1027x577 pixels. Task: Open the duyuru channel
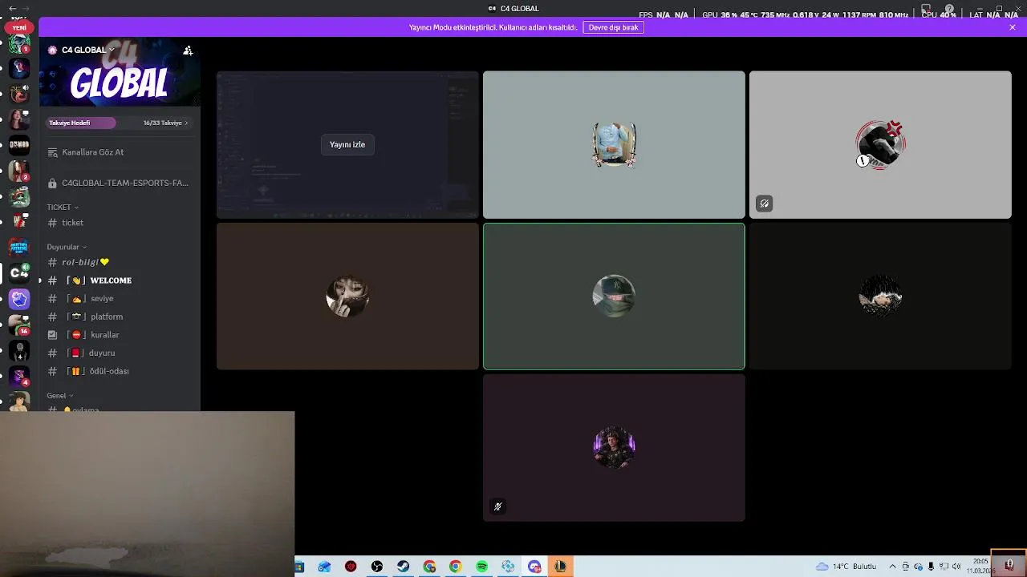(x=120, y=353)
